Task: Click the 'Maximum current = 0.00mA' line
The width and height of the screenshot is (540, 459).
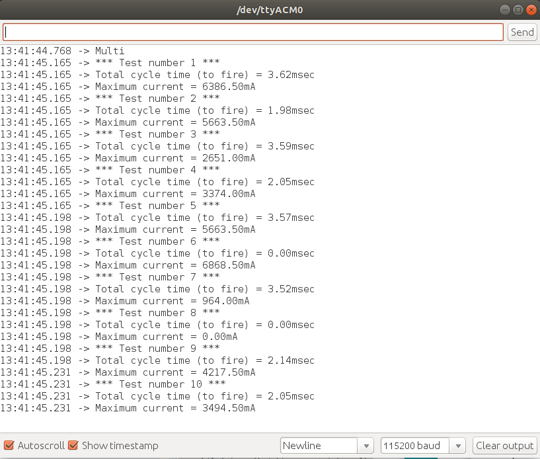Action: (166, 337)
